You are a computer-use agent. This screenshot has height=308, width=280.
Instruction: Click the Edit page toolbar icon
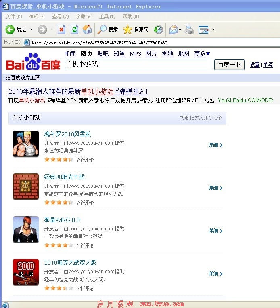click(203, 30)
